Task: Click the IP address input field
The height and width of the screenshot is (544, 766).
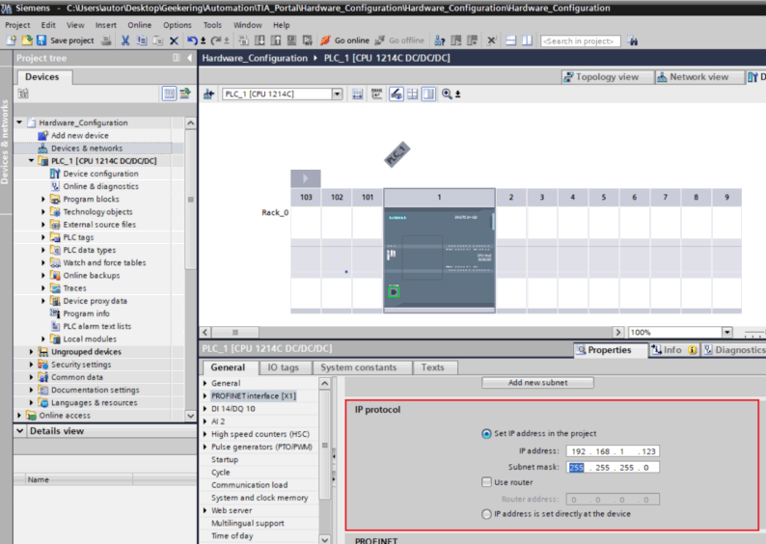Action: coord(613,451)
